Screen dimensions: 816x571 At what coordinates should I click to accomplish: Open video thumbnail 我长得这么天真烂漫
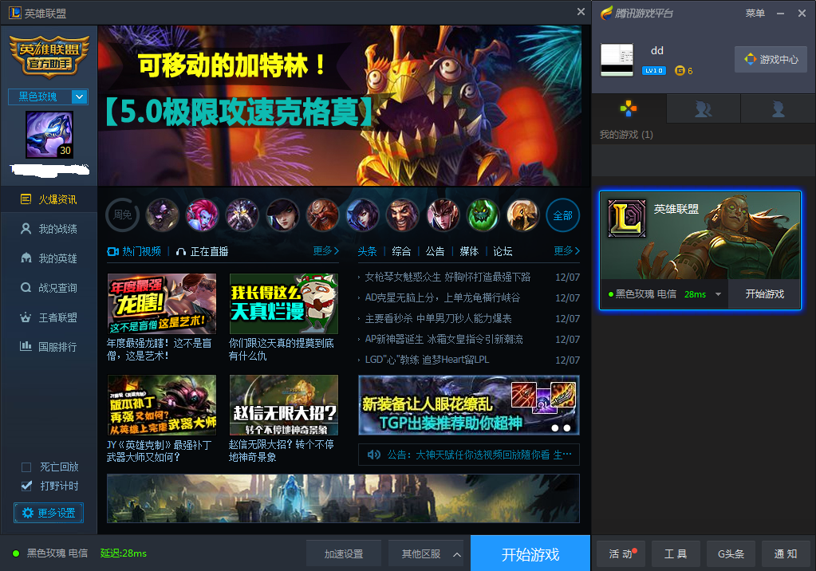point(284,304)
